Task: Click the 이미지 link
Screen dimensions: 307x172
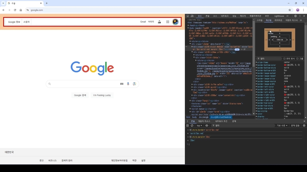Action: [151, 22]
